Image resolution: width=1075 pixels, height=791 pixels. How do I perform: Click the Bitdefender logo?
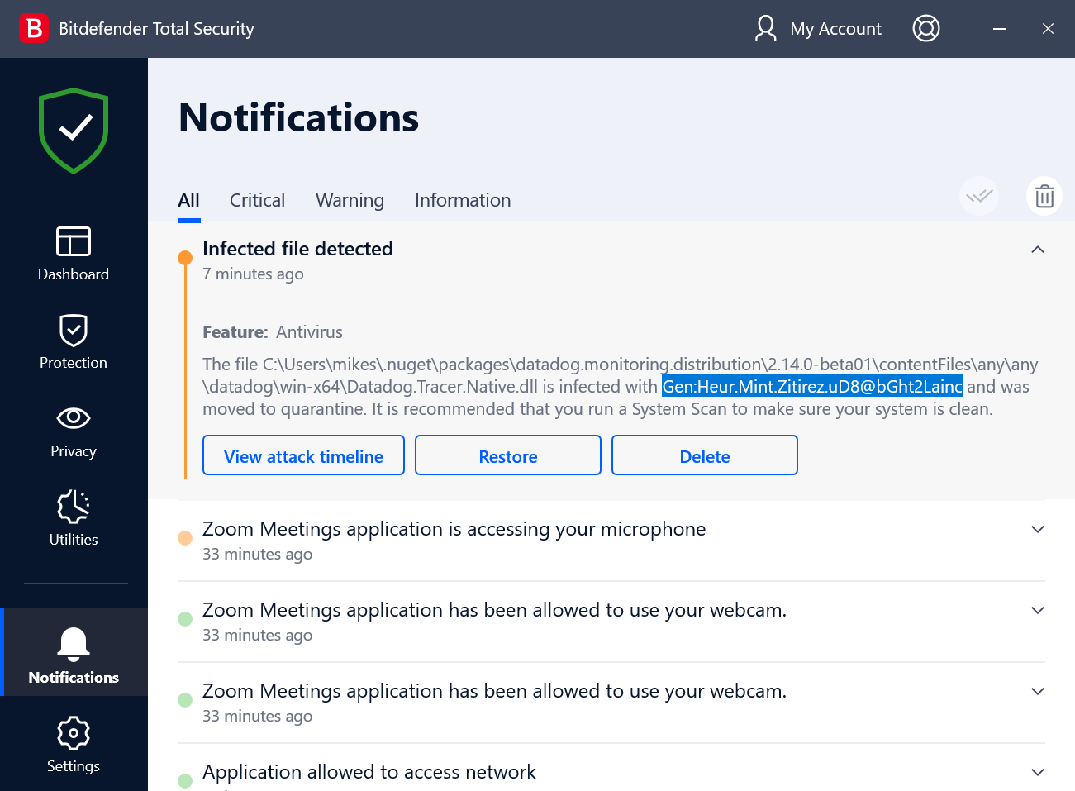click(x=33, y=28)
